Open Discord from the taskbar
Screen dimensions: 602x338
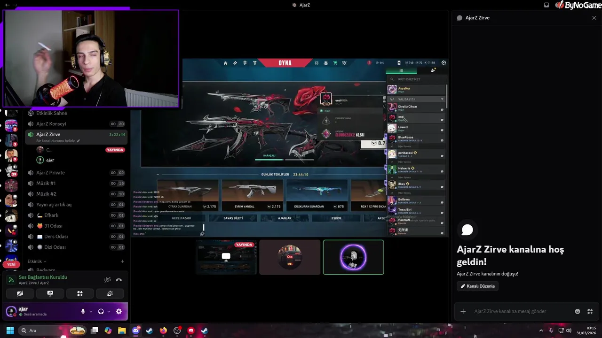(x=136, y=330)
